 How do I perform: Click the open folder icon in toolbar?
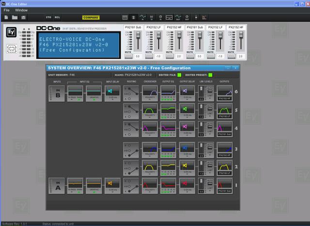(x=15, y=17)
